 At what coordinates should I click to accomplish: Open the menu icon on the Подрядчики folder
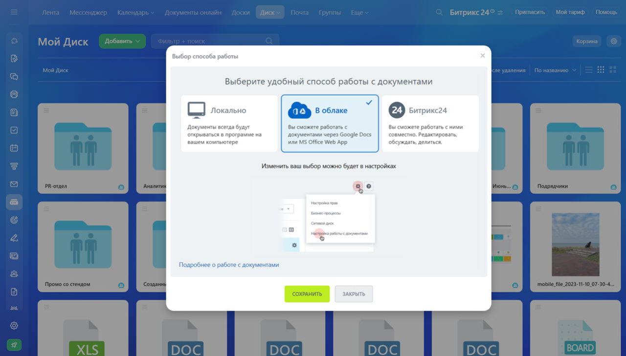tap(539, 111)
